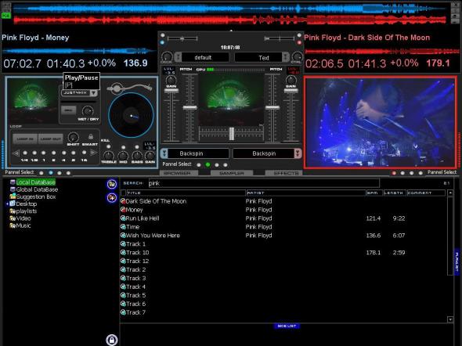Click the playlists folder icon
This screenshot has height=346, width=462.
tap(13, 211)
